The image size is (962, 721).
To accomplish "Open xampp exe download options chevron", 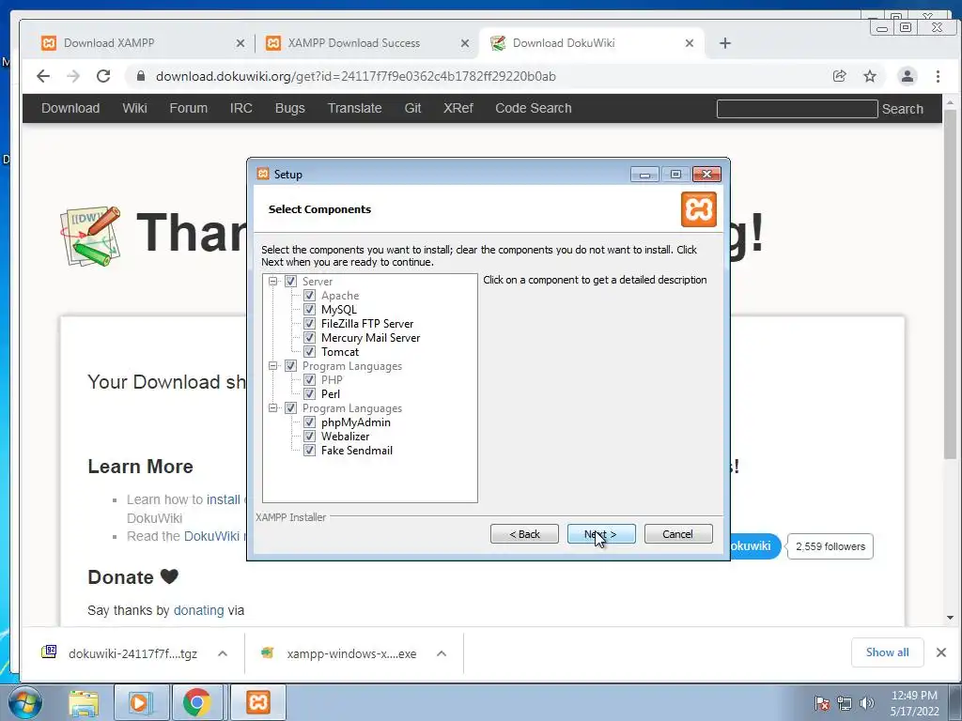I will 442,653.
